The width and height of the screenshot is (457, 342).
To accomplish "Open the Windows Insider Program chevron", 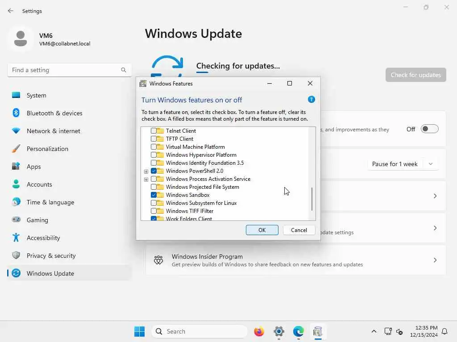I will pos(435,260).
